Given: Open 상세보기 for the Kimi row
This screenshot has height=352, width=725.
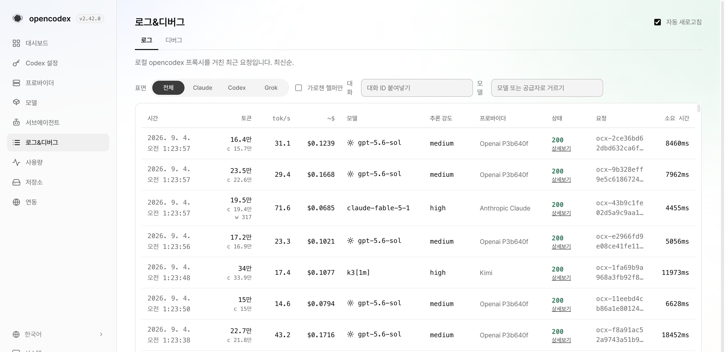Looking at the screenshot, I should (x=561, y=278).
